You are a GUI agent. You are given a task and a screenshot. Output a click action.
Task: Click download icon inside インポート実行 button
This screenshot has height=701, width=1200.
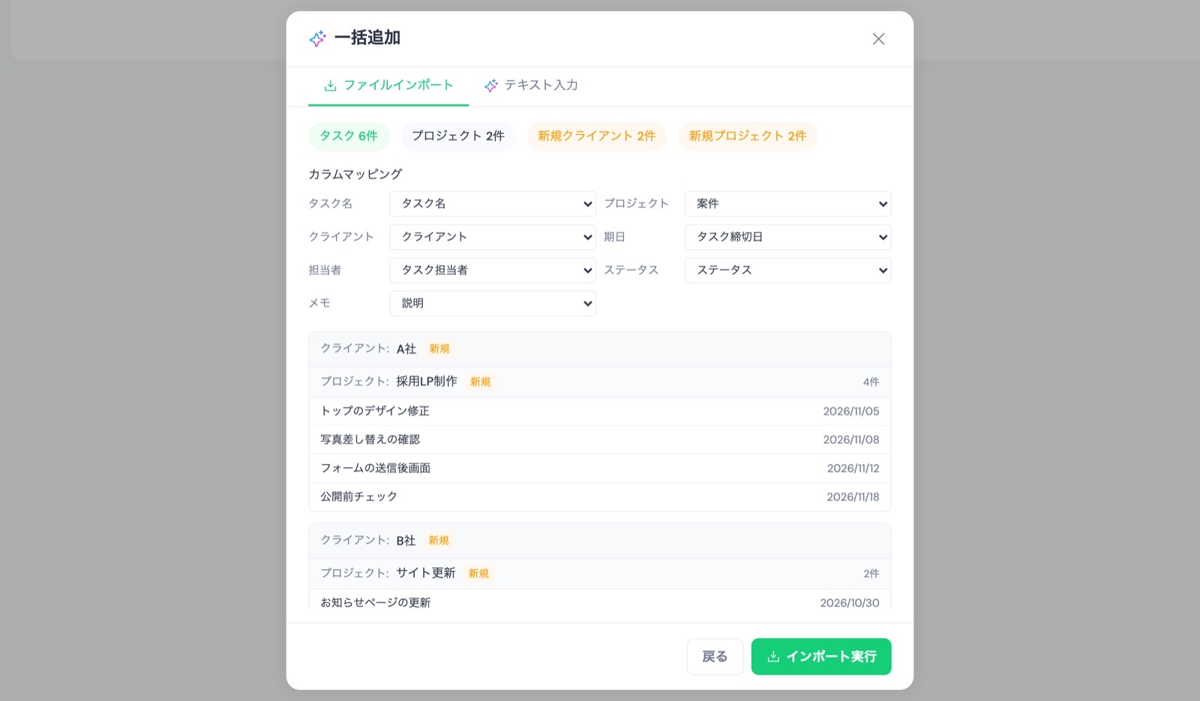[x=773, y=657]
